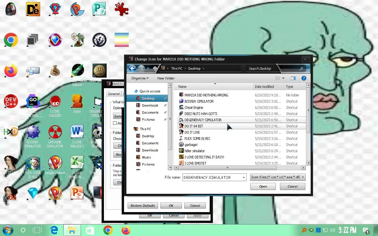Open the Detect It Easy desktop icon

click(x=33, y=9)
